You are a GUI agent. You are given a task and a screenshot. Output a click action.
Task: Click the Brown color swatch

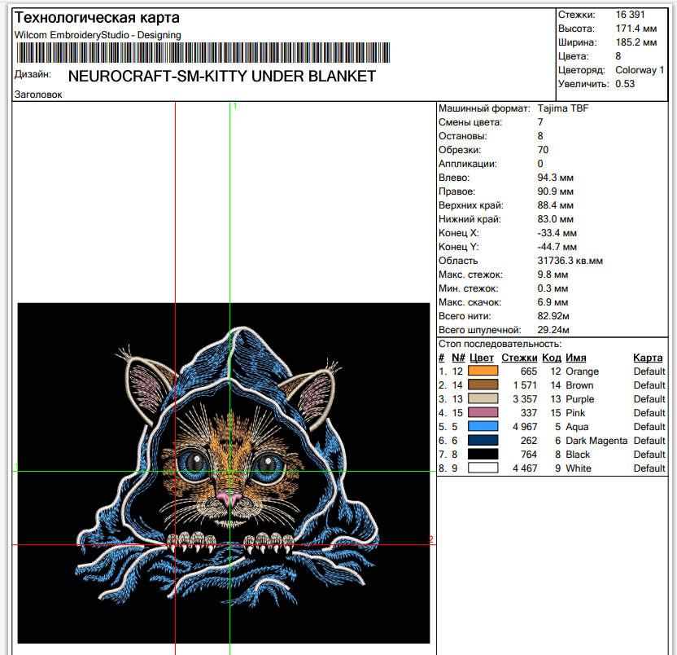483,385
